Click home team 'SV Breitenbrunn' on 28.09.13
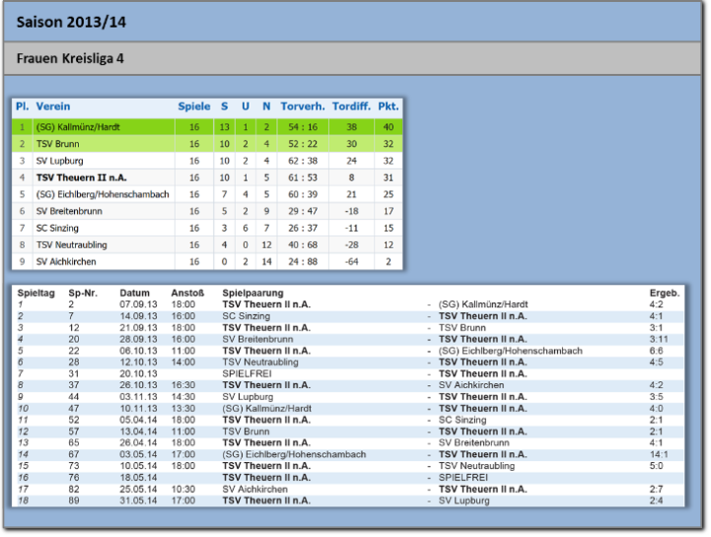 [257, 339]
